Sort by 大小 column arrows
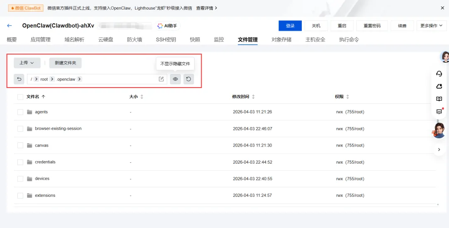Image resolution: width=449 pixels, height=228 pixels. 142,97
